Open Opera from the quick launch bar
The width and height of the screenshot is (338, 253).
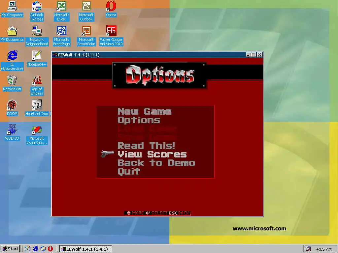tap(50, 249)
